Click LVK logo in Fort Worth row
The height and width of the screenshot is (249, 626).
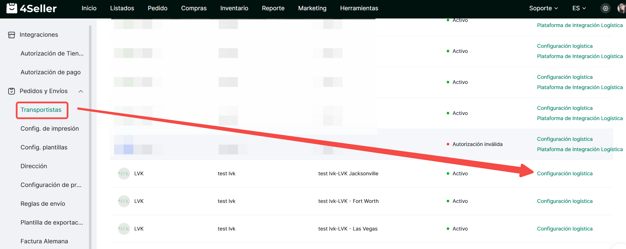124,201
